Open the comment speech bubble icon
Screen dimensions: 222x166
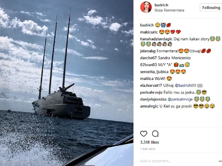point(155,134)
